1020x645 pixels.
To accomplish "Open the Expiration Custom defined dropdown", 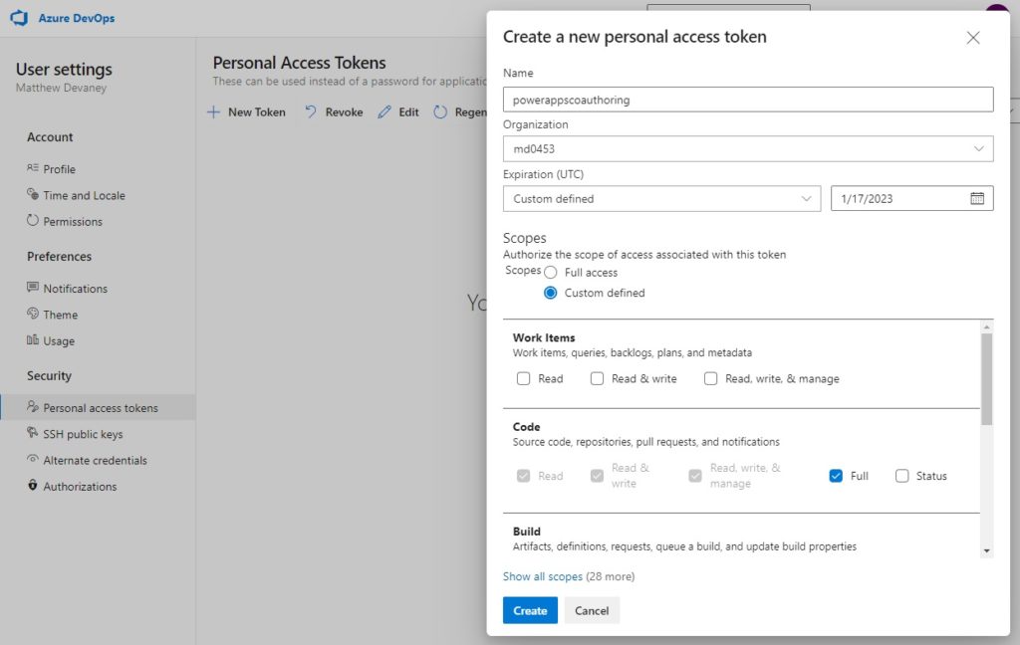I will 661,198.
